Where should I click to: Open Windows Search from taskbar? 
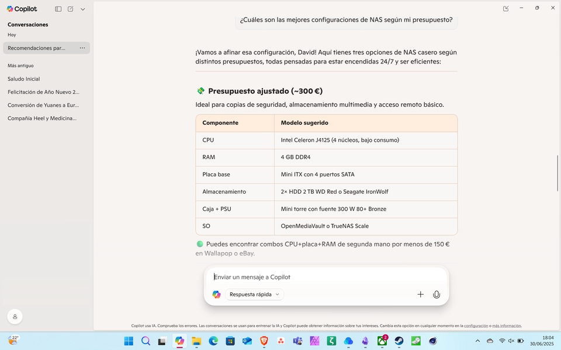146,341
